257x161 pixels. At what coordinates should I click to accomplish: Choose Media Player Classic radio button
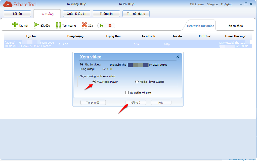coord(137,82)
